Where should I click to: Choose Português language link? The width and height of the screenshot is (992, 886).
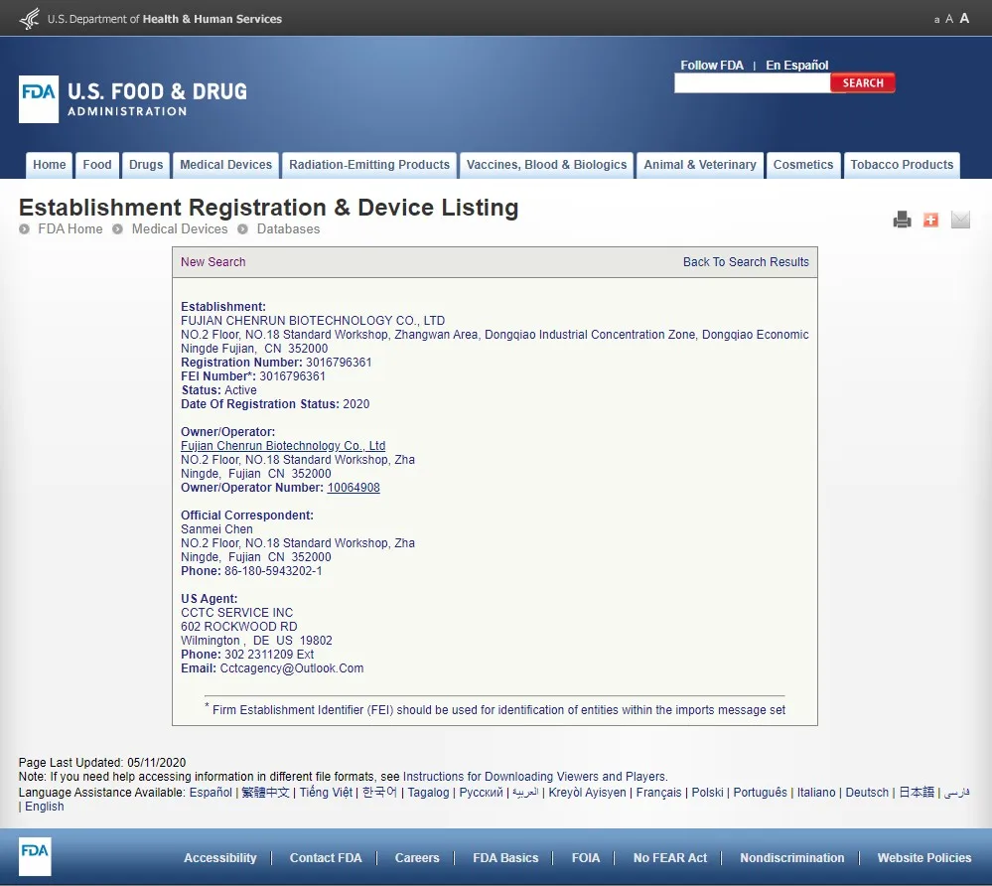click(x=760, y=793)
